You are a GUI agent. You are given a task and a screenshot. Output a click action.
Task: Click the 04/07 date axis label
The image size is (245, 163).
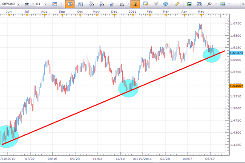(187, 159)
